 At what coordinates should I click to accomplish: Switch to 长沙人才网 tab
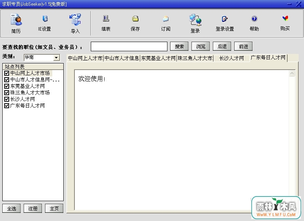tap(232, 58)
